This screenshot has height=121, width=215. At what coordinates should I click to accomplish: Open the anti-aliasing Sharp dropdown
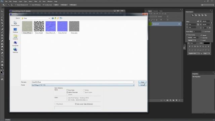[207, 53]
